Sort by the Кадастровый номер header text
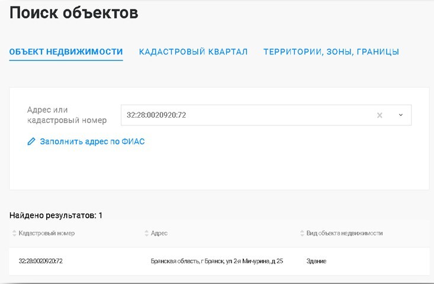The width and height of the screenshot is (434, 284). click(x=47, y=234)
